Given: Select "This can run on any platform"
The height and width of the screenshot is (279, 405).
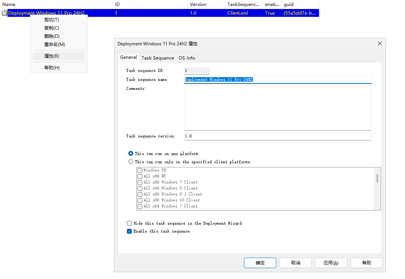Looking at the screenshot, I should (x=131, y=153).
